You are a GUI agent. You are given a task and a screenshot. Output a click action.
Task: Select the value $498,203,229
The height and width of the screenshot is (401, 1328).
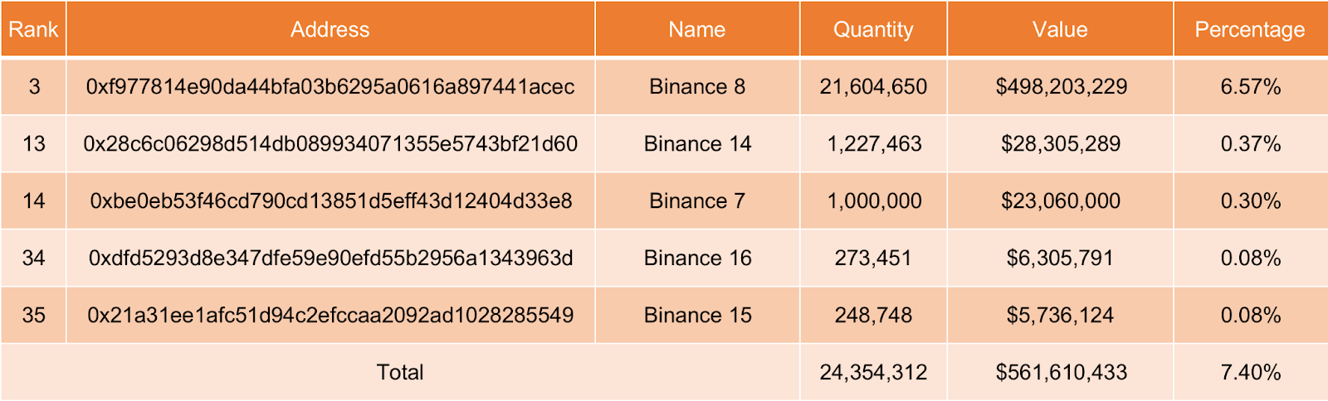click(x=1061, y=87)
